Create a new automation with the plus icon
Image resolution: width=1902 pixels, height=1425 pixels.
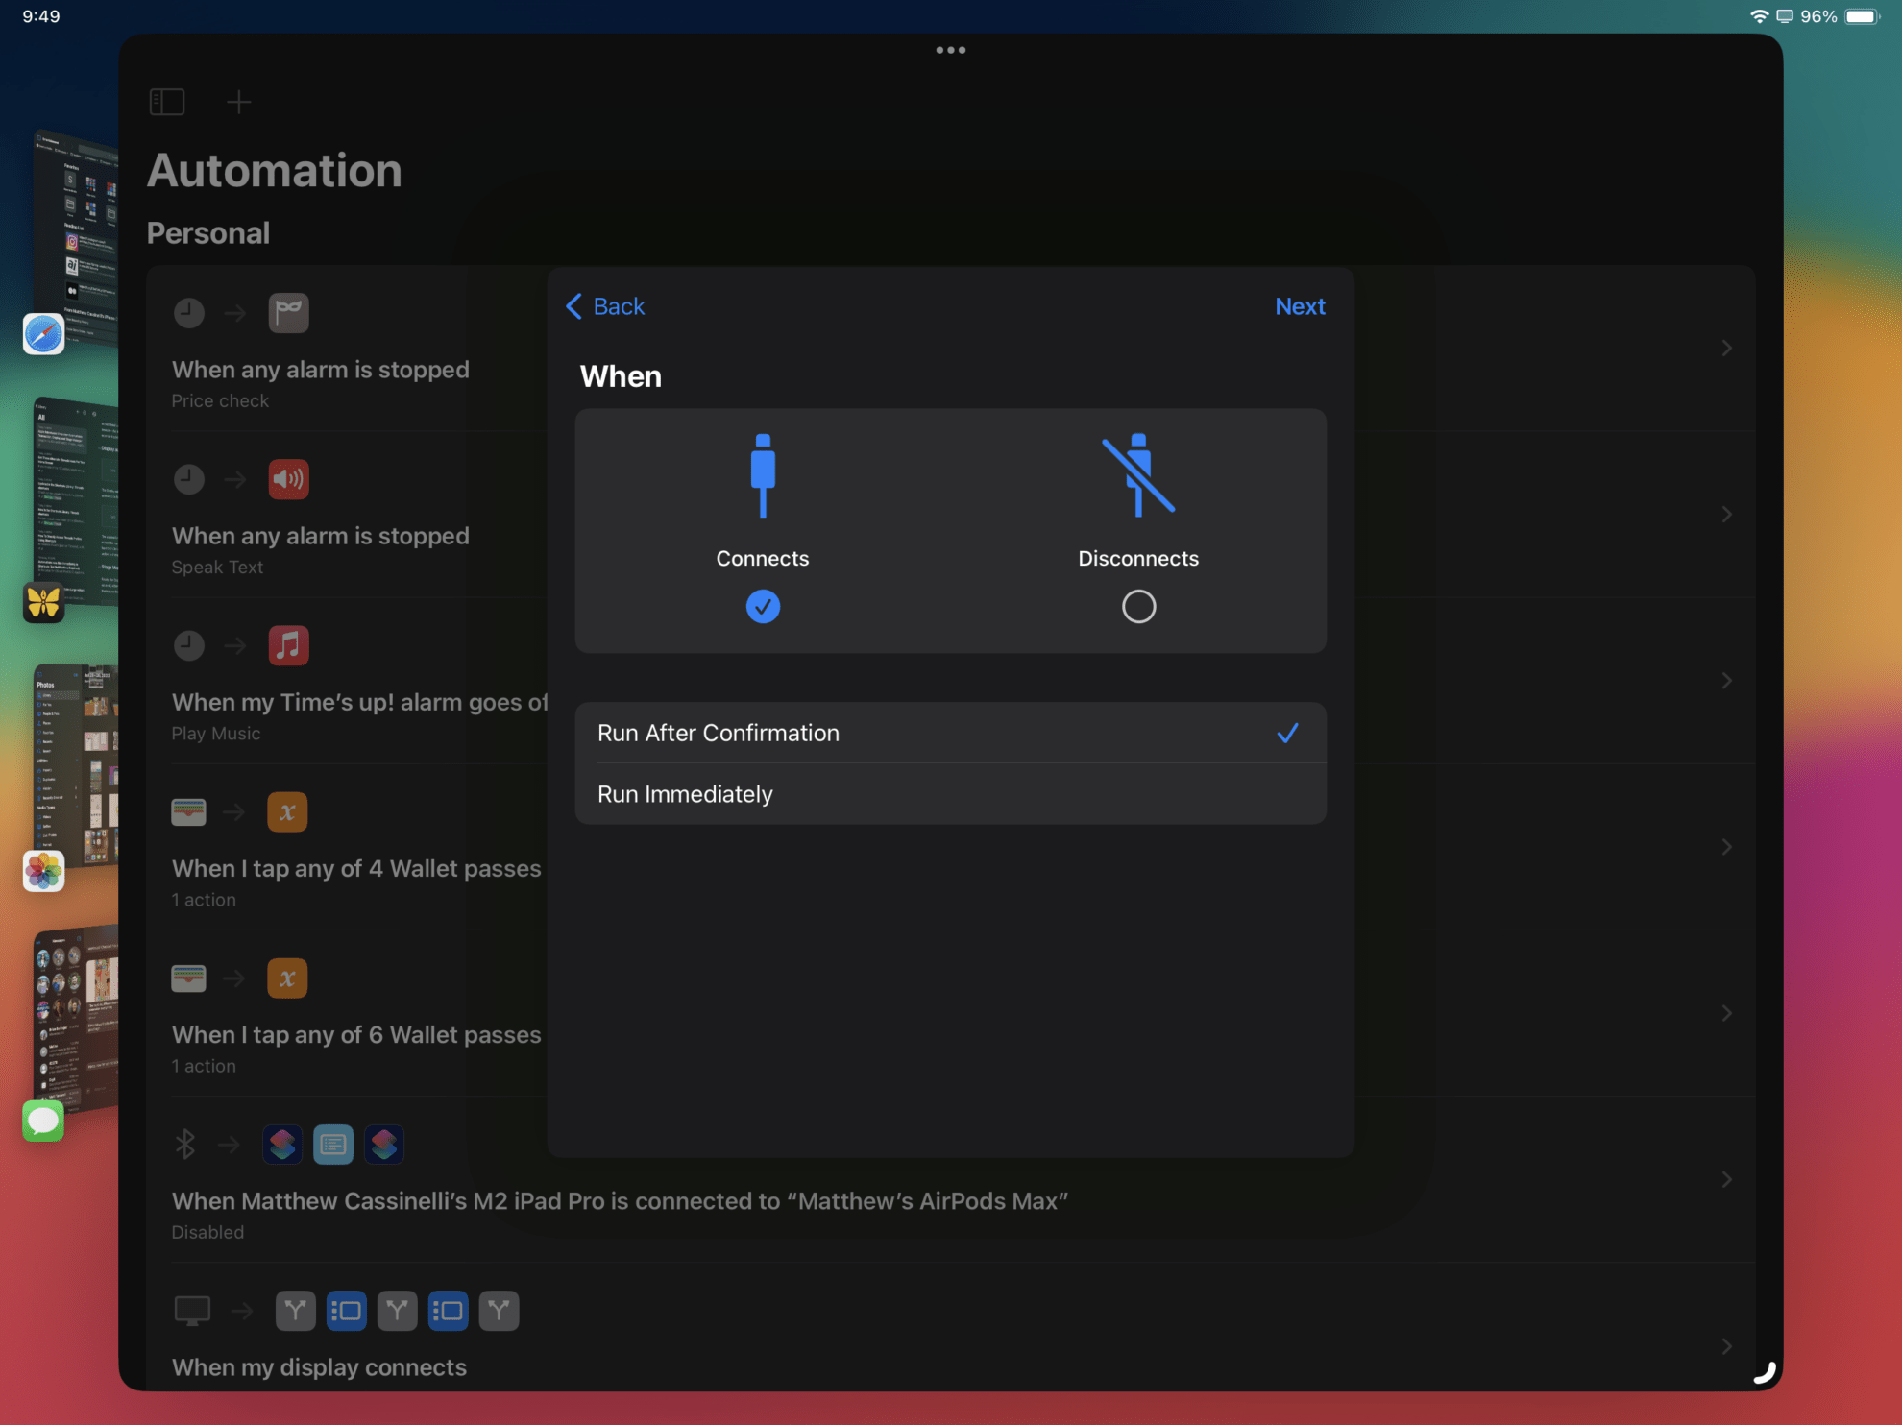pyautogui.click(x=238, y=101)
